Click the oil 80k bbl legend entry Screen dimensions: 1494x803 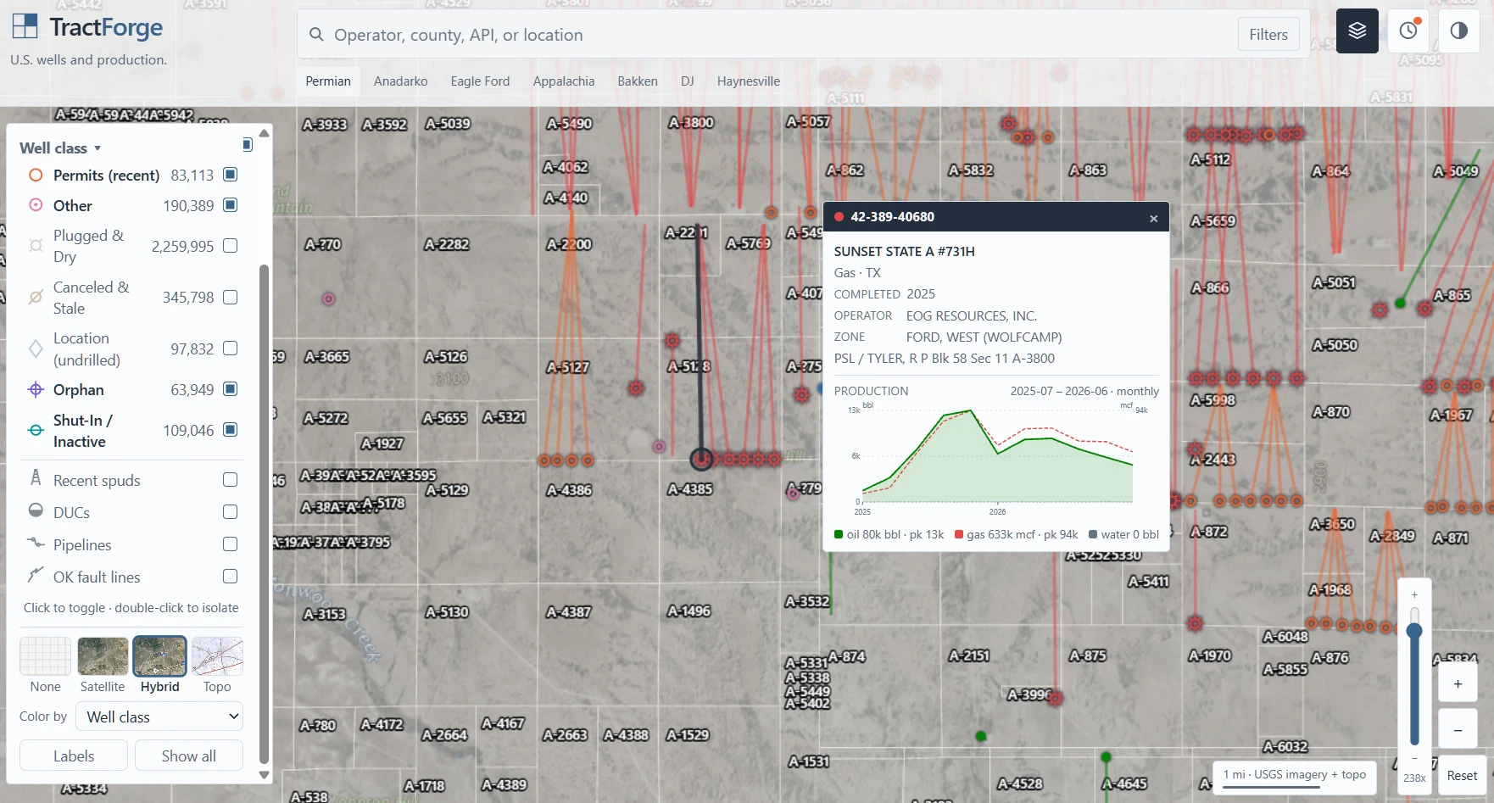889,535
